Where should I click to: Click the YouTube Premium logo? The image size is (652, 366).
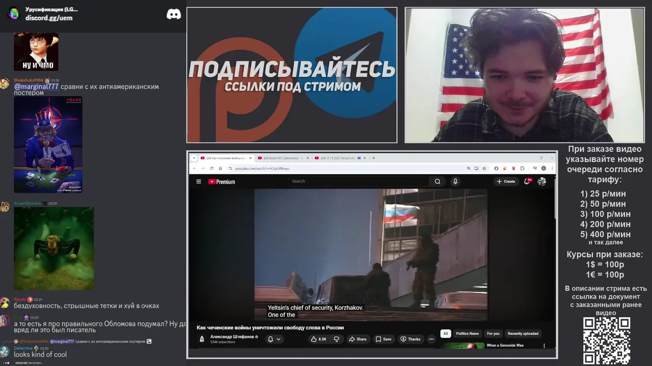click(x=222, y=181)
